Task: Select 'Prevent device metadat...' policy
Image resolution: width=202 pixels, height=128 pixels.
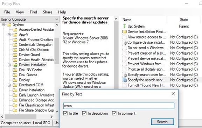Action: [x=147, y=58]
